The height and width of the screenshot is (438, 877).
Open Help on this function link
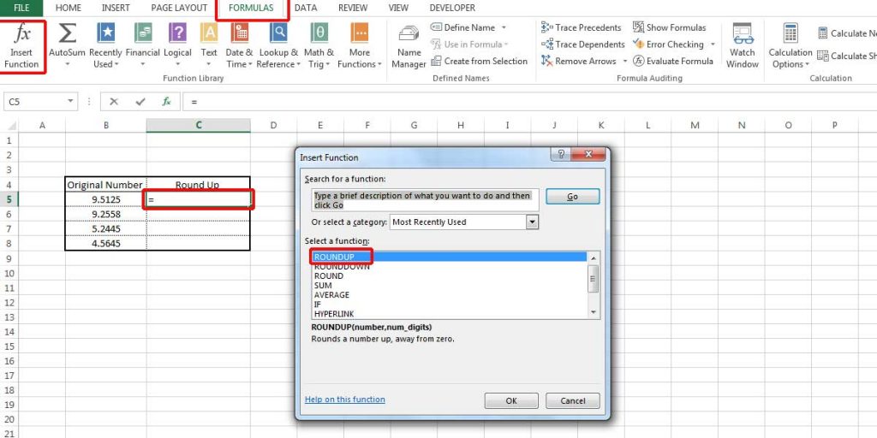345,400
